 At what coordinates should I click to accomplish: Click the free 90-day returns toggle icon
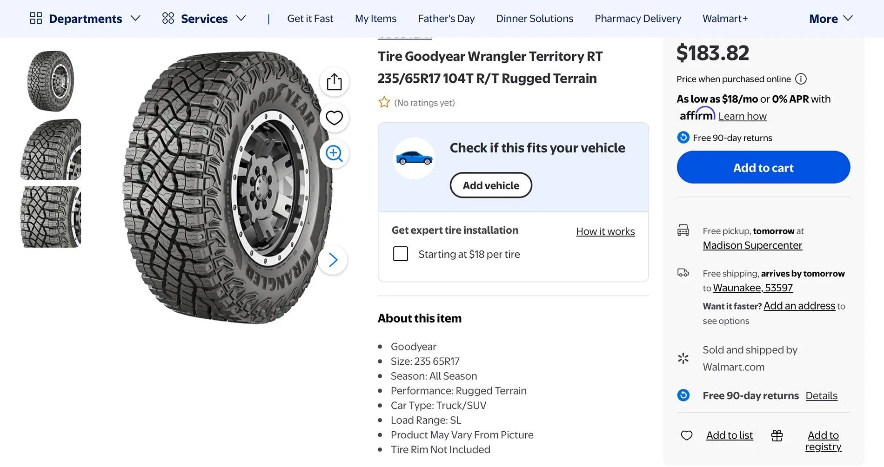[683, 395]
